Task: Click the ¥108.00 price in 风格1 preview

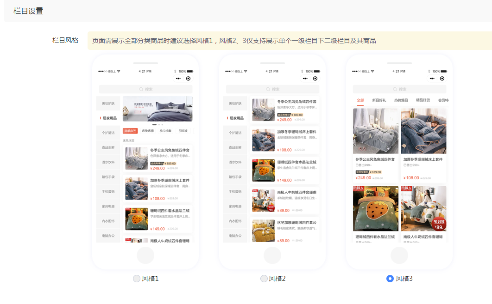Action: click(158, 199)
